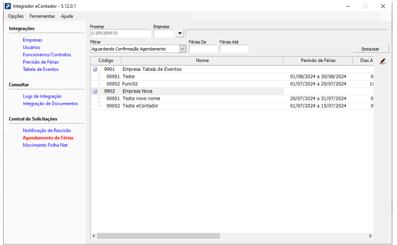Sort by Código column header

(x=106, y=60)
